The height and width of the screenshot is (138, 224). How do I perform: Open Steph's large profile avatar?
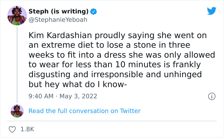coord(17,15)
